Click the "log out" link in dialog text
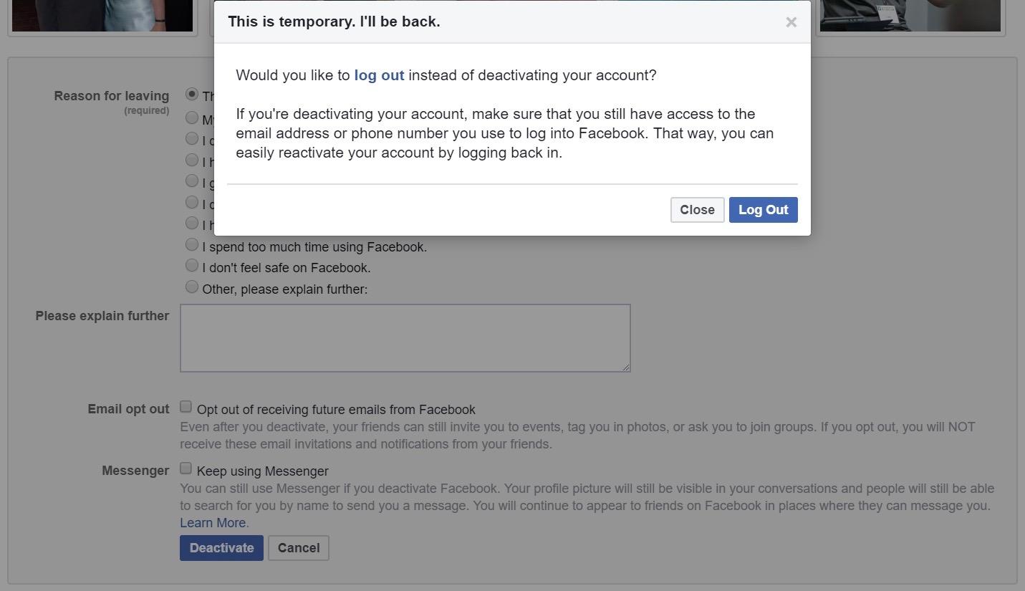The image size is (1025, 591). (379, 75)
